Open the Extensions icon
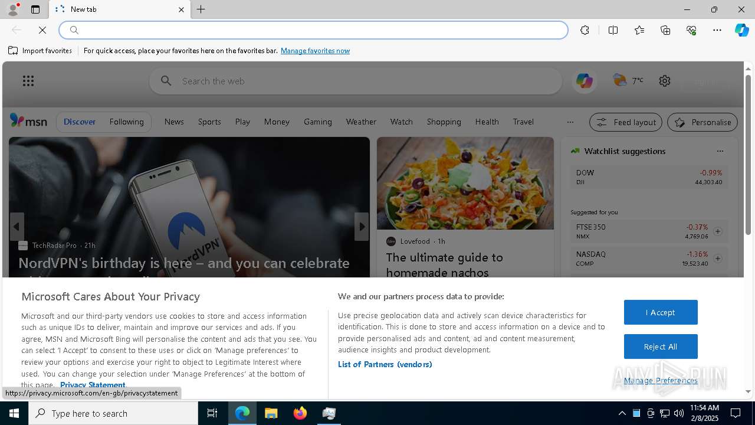This screenshot has width=755, height=425. tap(585, 30)
